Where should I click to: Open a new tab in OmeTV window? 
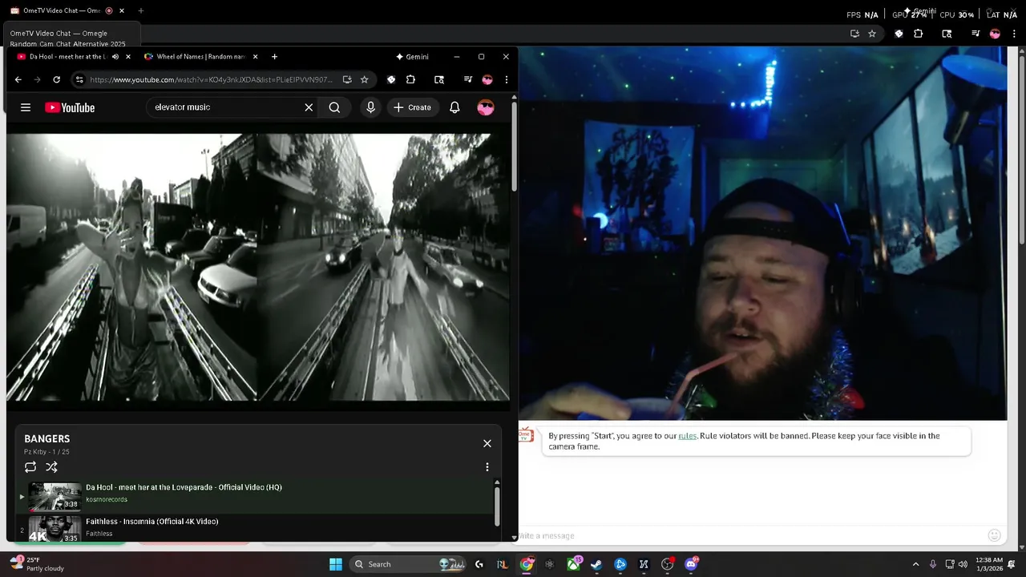click(140, 10)
